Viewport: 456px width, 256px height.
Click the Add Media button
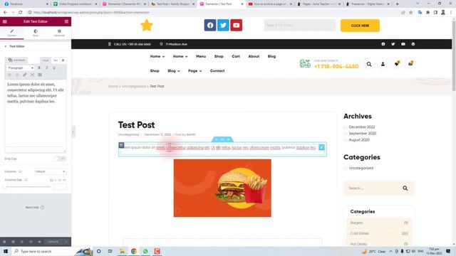(17, 60)
